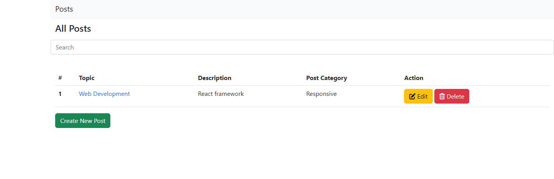
Task: Edit the Web Development post
Action: pos(418,97)
